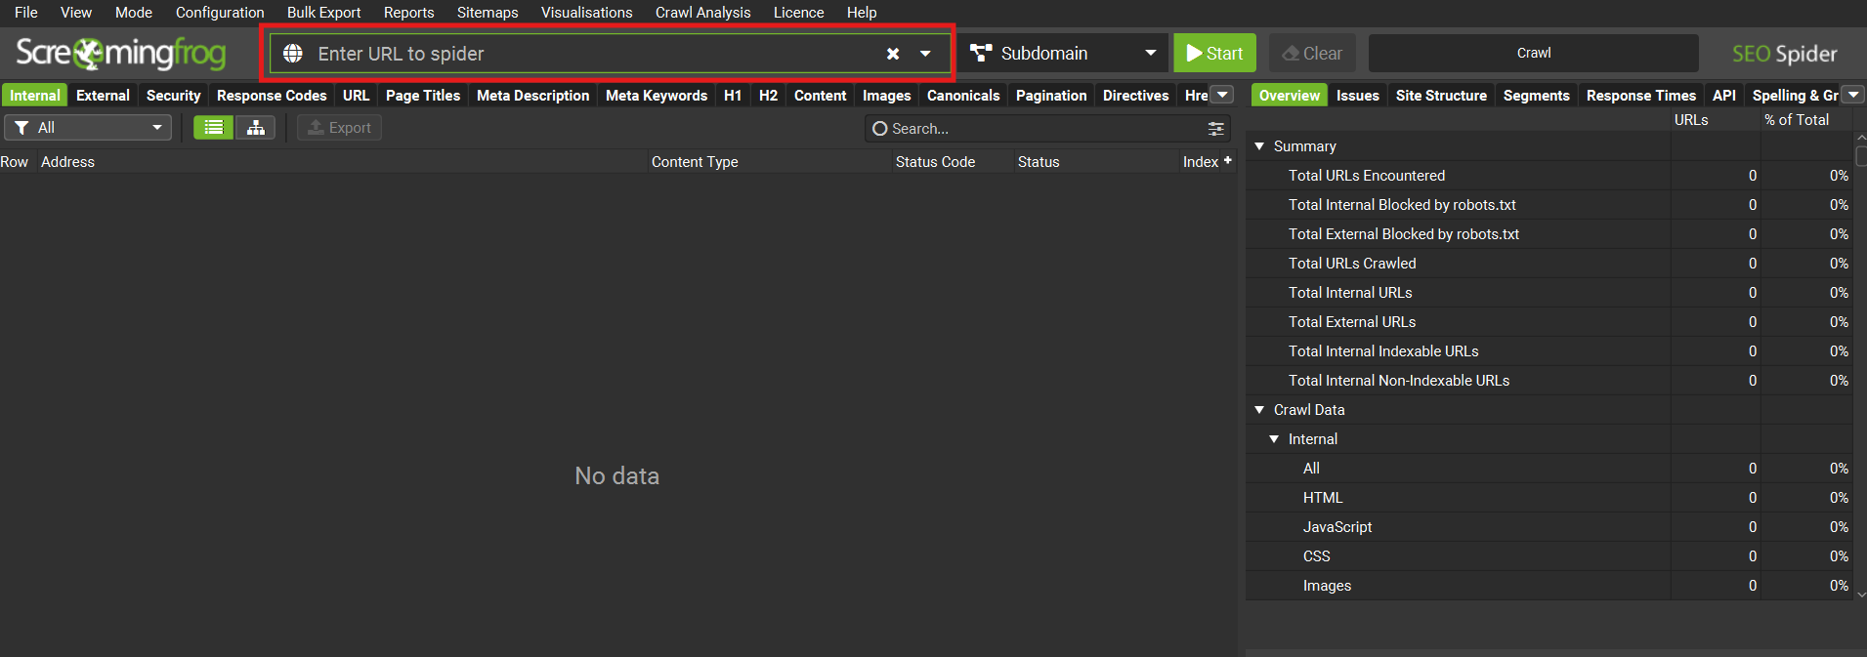Image resolution: width=1867 pixels, height=657 pixels.
Task: Select Total Internal Indexable URLs row
Action: pos(1549,351)
